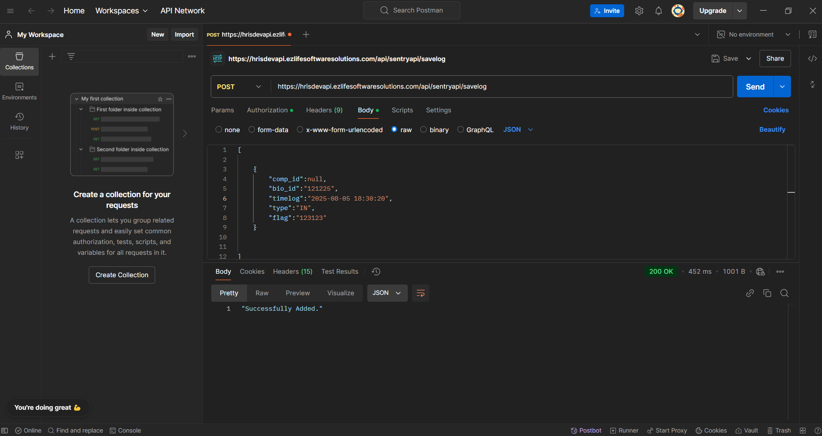Open the Environments sidebar panel
This screenshot has height=436, width=822.
(19, 92)
